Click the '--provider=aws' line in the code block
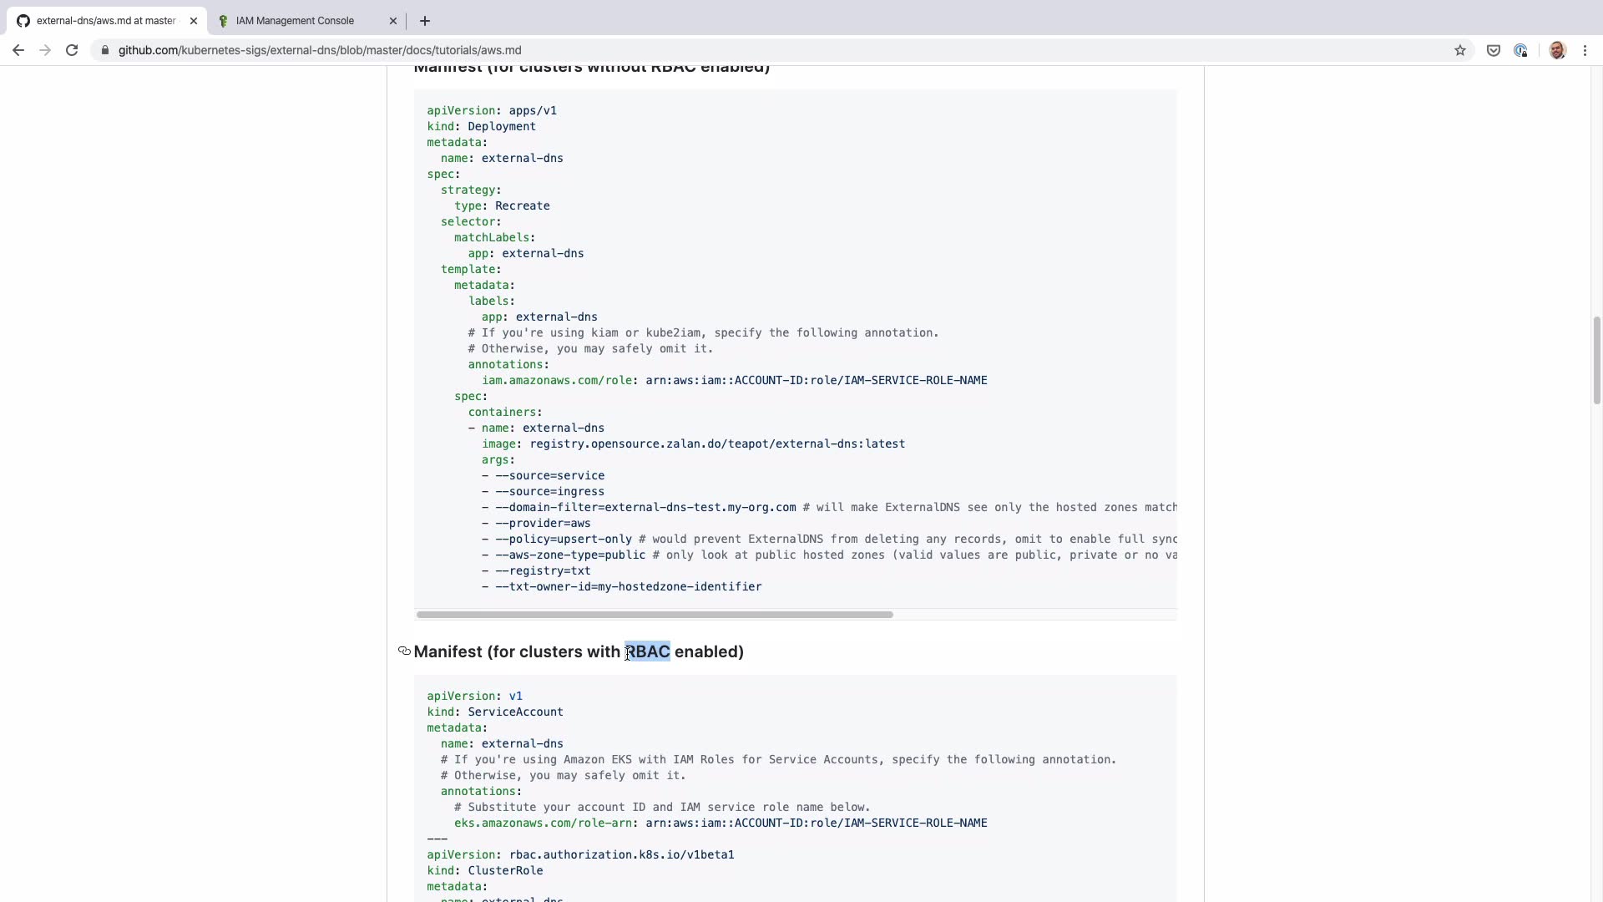Viewport: 1603px width, 902px height. pos(543,524)
